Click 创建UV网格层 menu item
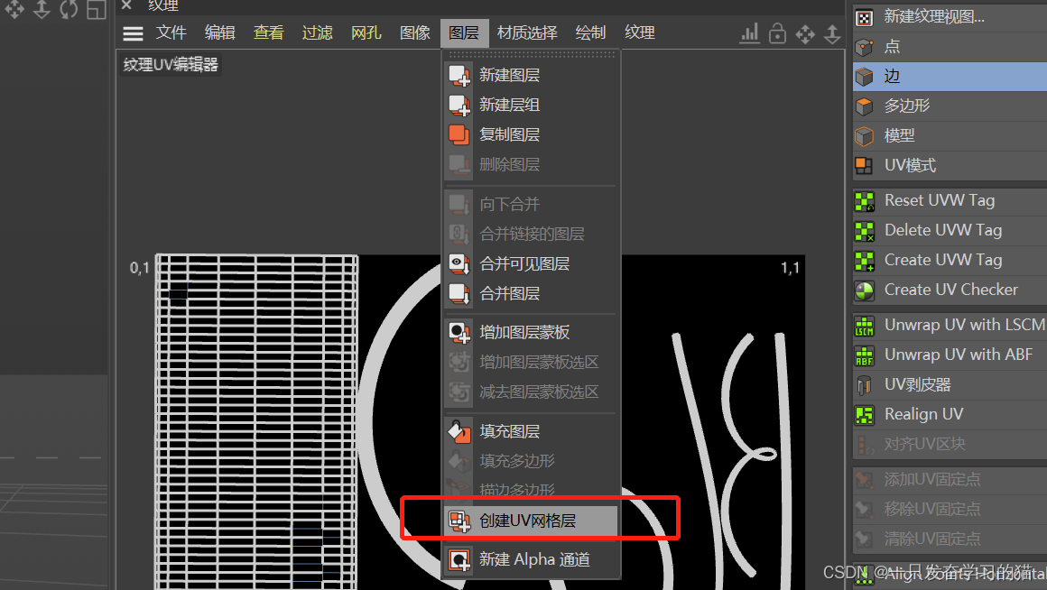This screenshot has height=590, width=1047. [531, 521]
